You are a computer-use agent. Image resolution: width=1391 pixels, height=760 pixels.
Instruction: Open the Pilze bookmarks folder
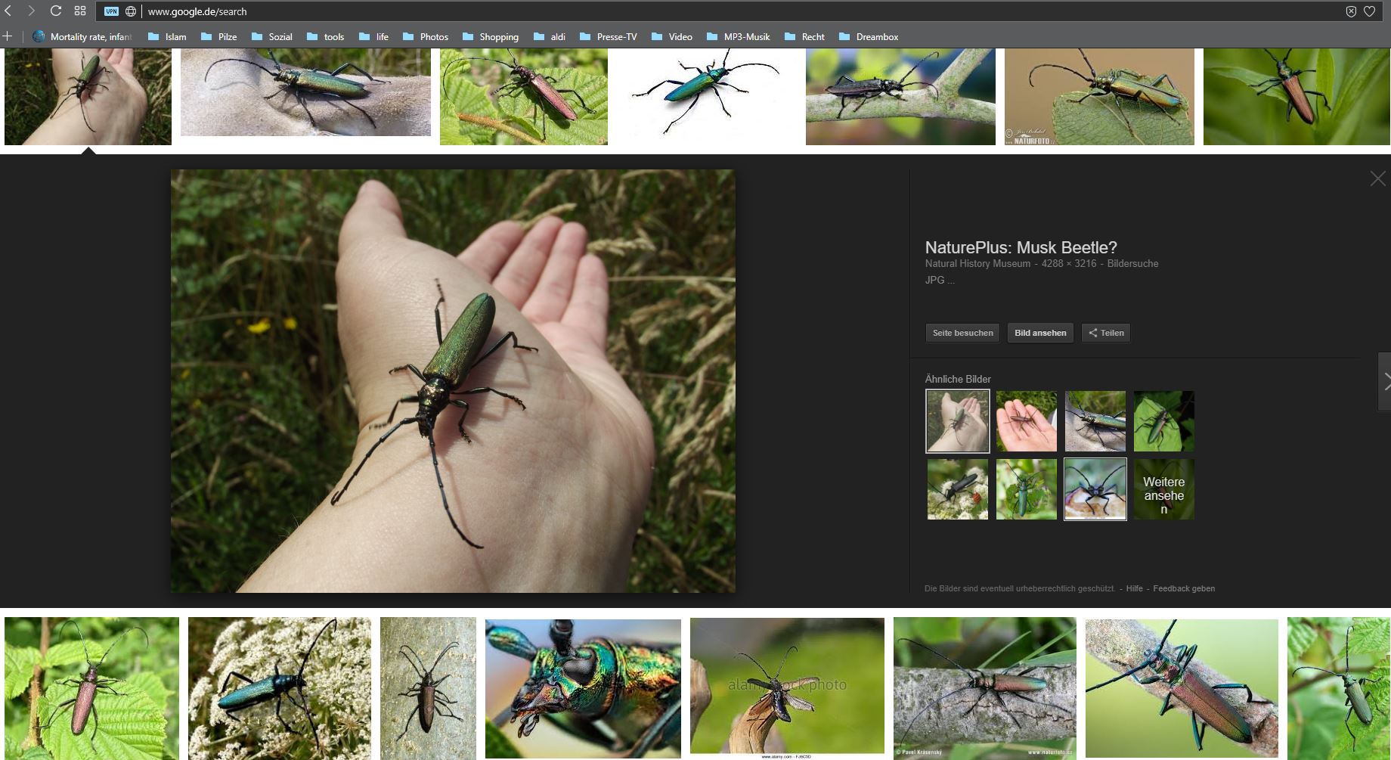point(219,36)
